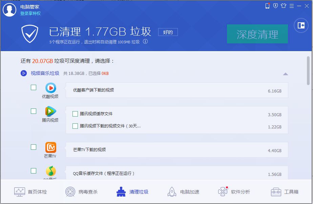Switch to 工具箱 tab
Viewport: 313px width, 204px height.
285,192
